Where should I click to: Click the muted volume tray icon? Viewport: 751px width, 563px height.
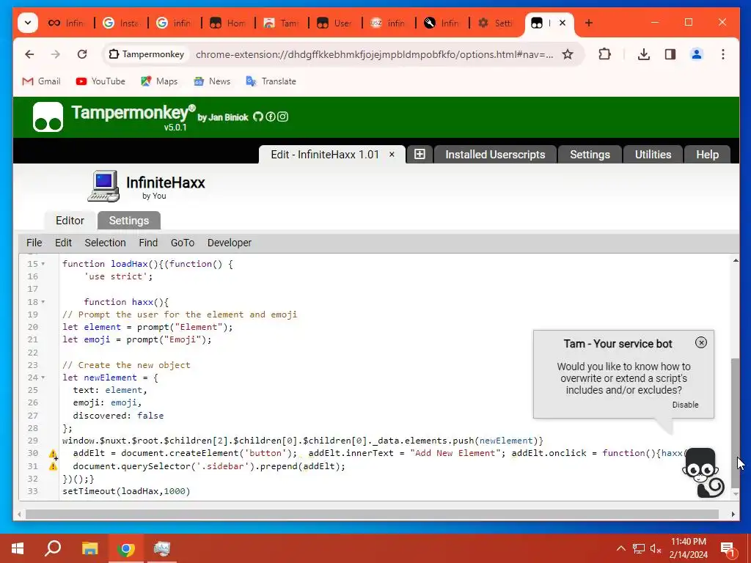(656, 548)
